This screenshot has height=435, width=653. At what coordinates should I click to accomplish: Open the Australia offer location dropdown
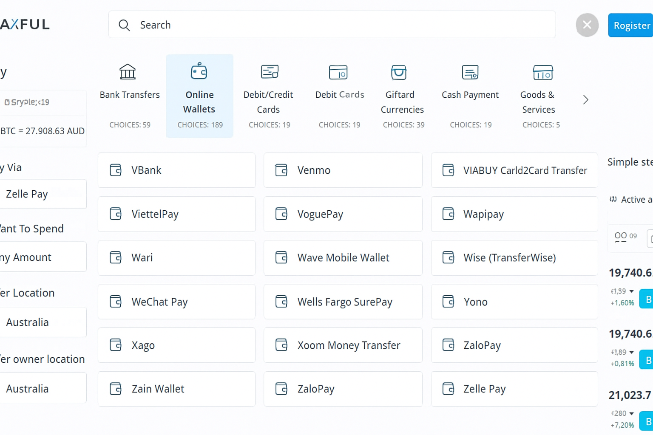point(43,322)
